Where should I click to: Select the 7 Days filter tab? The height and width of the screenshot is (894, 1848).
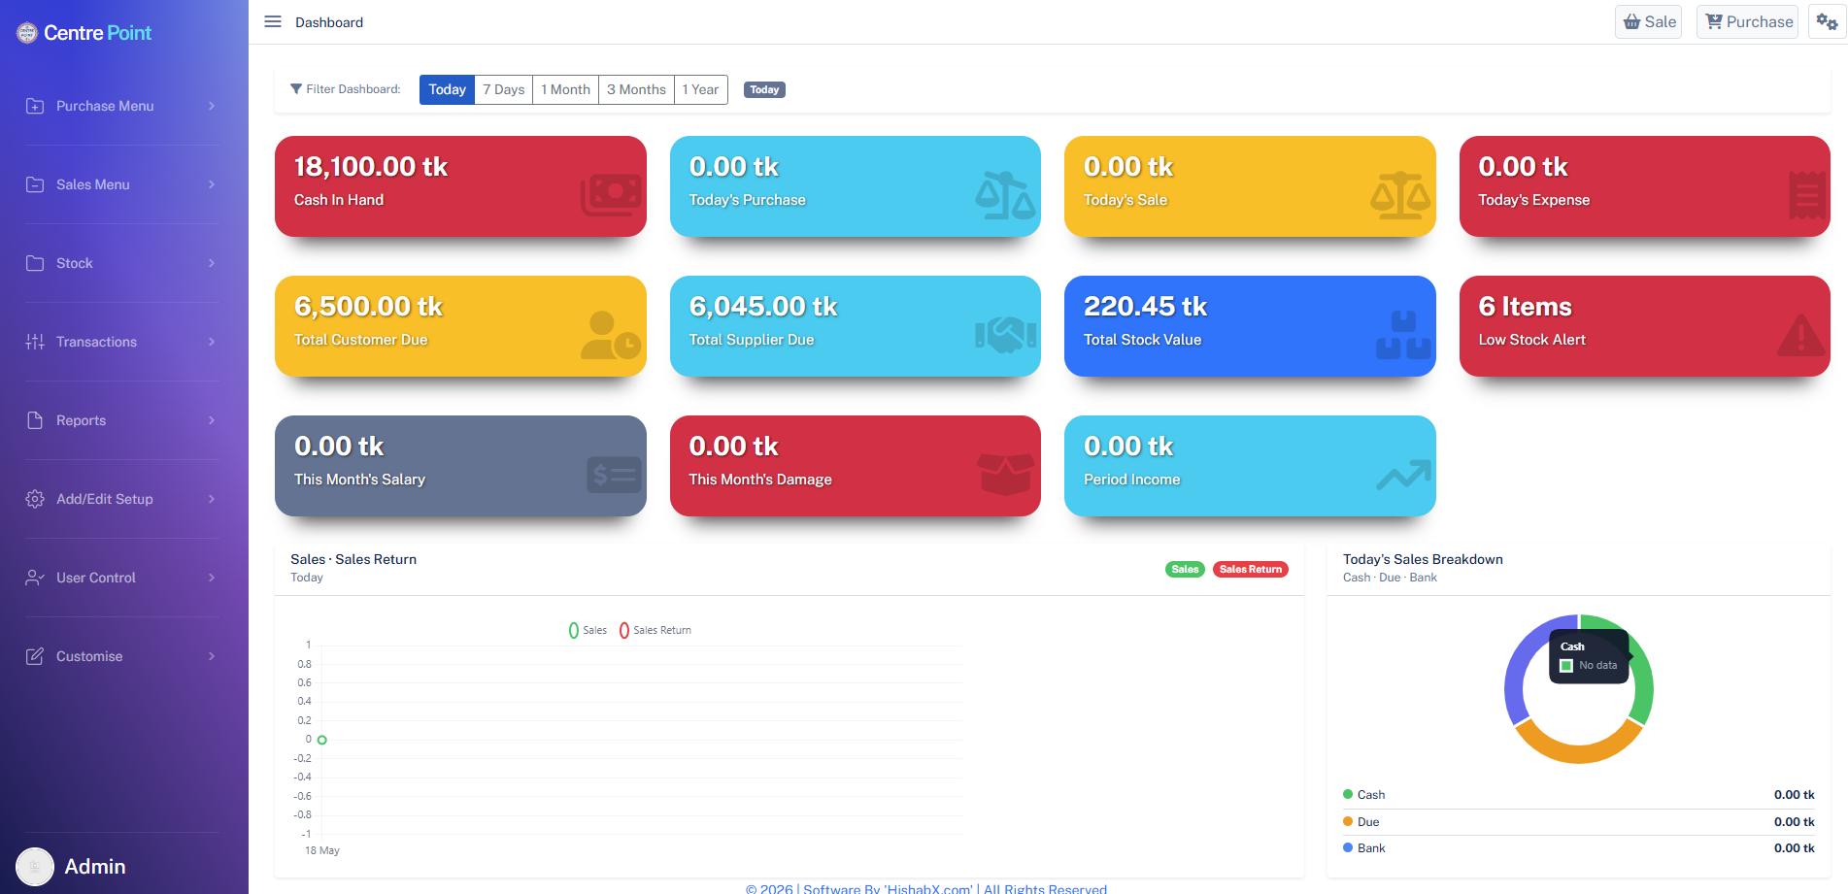pyautogui.click(x=504, y=89)
